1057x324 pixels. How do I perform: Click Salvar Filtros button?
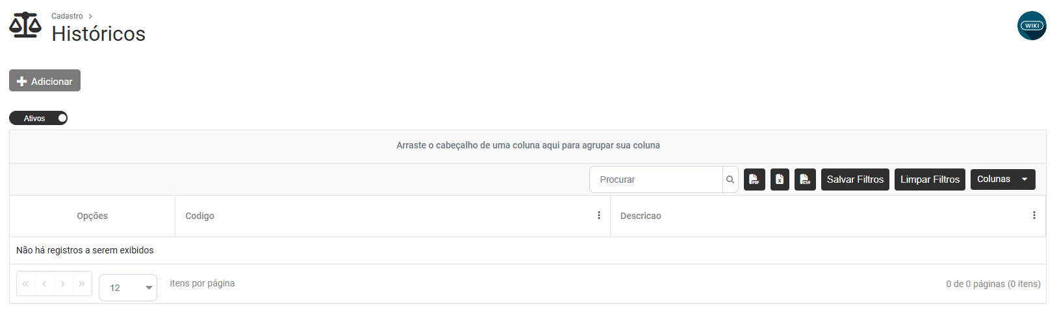(x=855, y=179)
